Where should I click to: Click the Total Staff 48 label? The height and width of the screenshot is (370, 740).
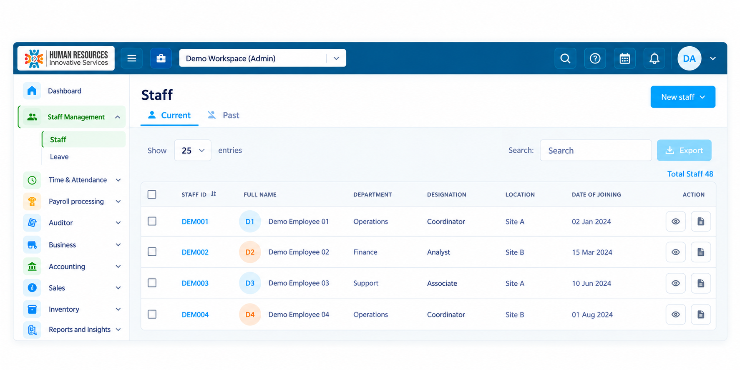690,174
